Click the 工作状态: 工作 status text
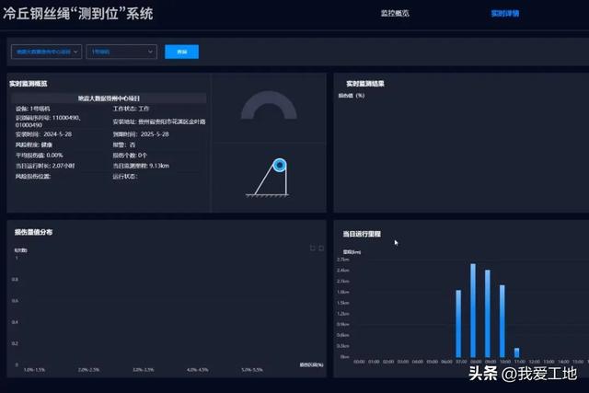The width and height of the screenshot is (589, 393). (131, 109)
